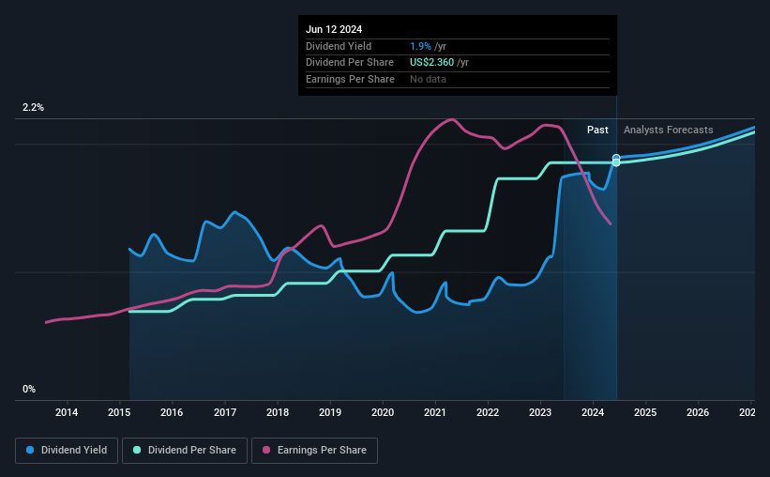Click the 2024 x-axis label
The height and width of the screenshot is (477, 770).
(593, 412)
